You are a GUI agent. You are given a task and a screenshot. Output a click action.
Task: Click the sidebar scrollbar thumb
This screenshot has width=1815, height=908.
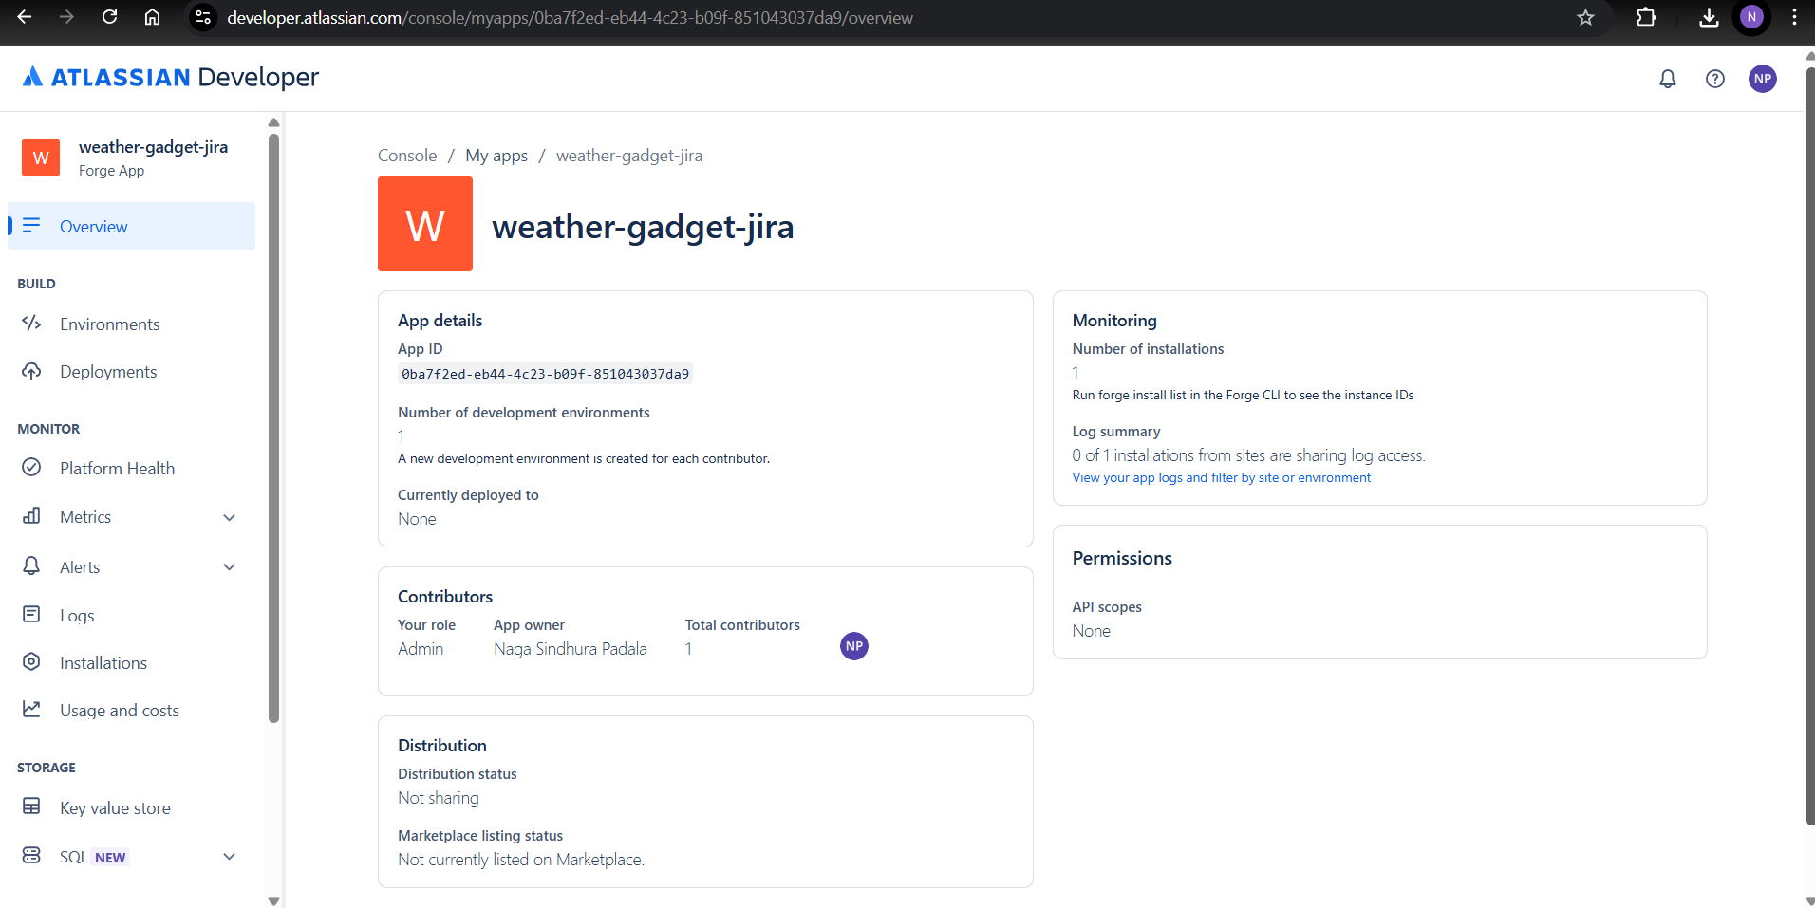pos(273,427)
